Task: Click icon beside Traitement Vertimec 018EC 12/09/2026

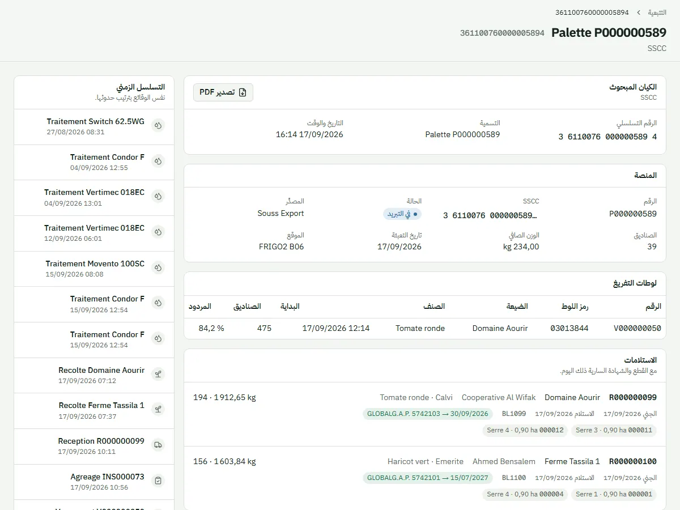Action: [158, 232]
